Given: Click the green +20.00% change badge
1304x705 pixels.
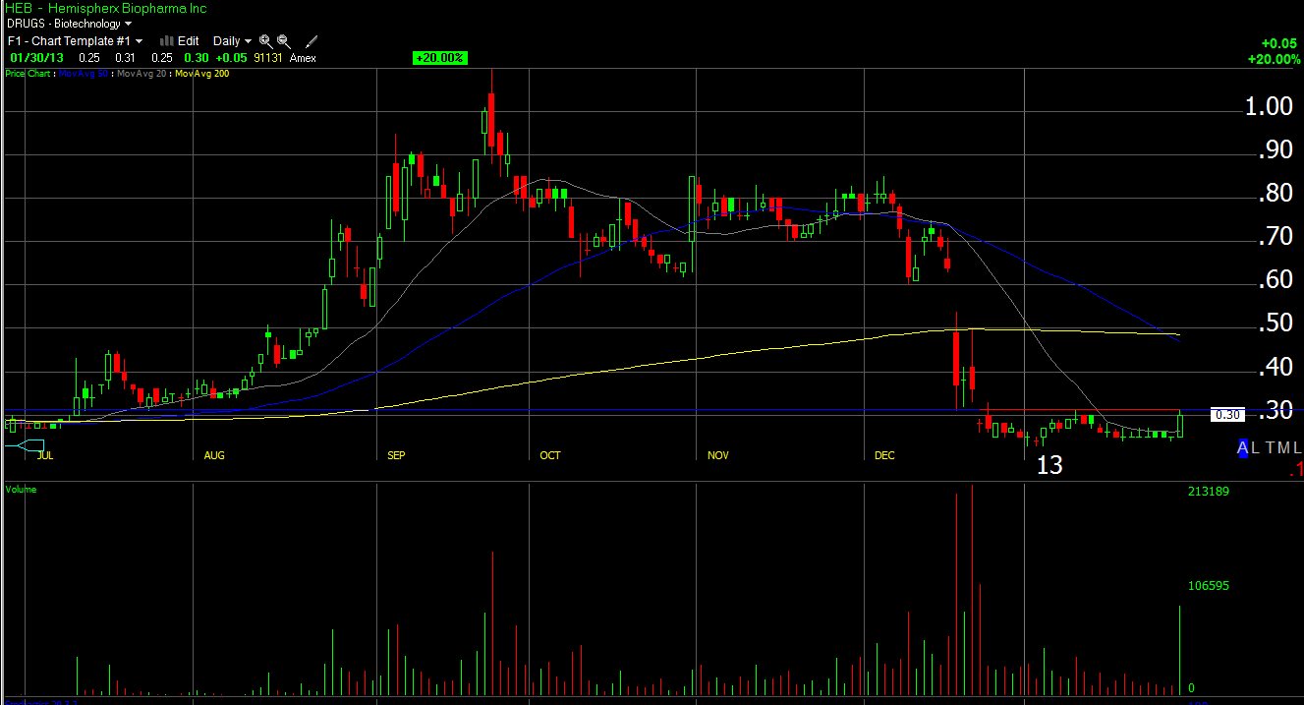Looking at the screenshot, I should tap(440, 58).
